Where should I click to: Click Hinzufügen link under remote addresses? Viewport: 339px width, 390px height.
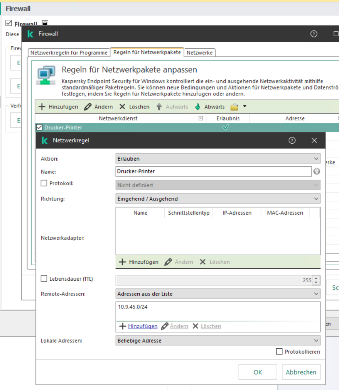(143, 326)
